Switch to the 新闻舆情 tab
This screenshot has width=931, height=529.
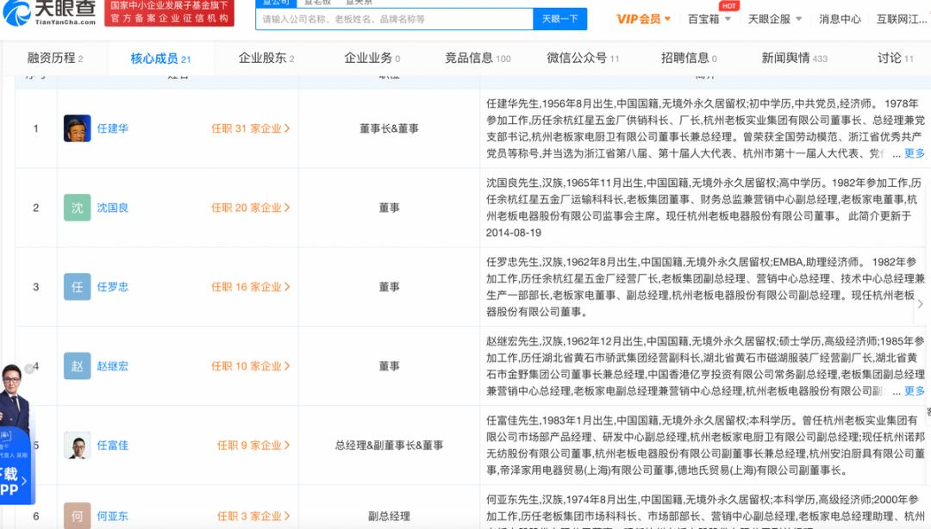point(794,59)
